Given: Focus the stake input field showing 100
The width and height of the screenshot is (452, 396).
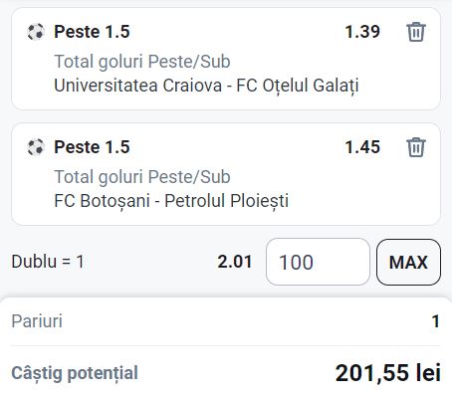Looking at the screenshot, I should coord(318,262).
